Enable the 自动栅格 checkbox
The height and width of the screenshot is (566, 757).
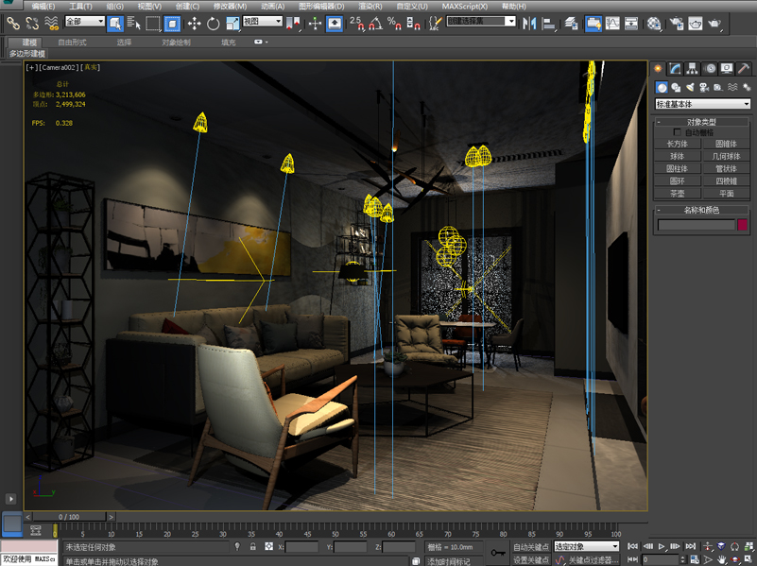point(677,132)
